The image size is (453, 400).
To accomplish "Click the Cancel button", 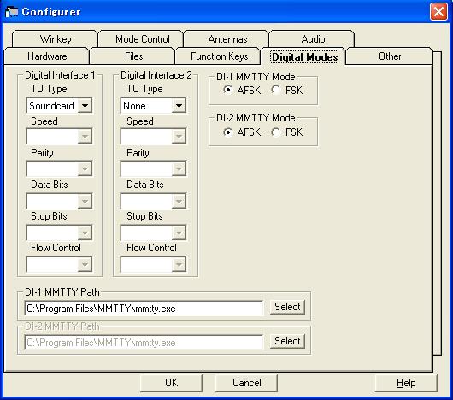I will (x=246, y=383).
